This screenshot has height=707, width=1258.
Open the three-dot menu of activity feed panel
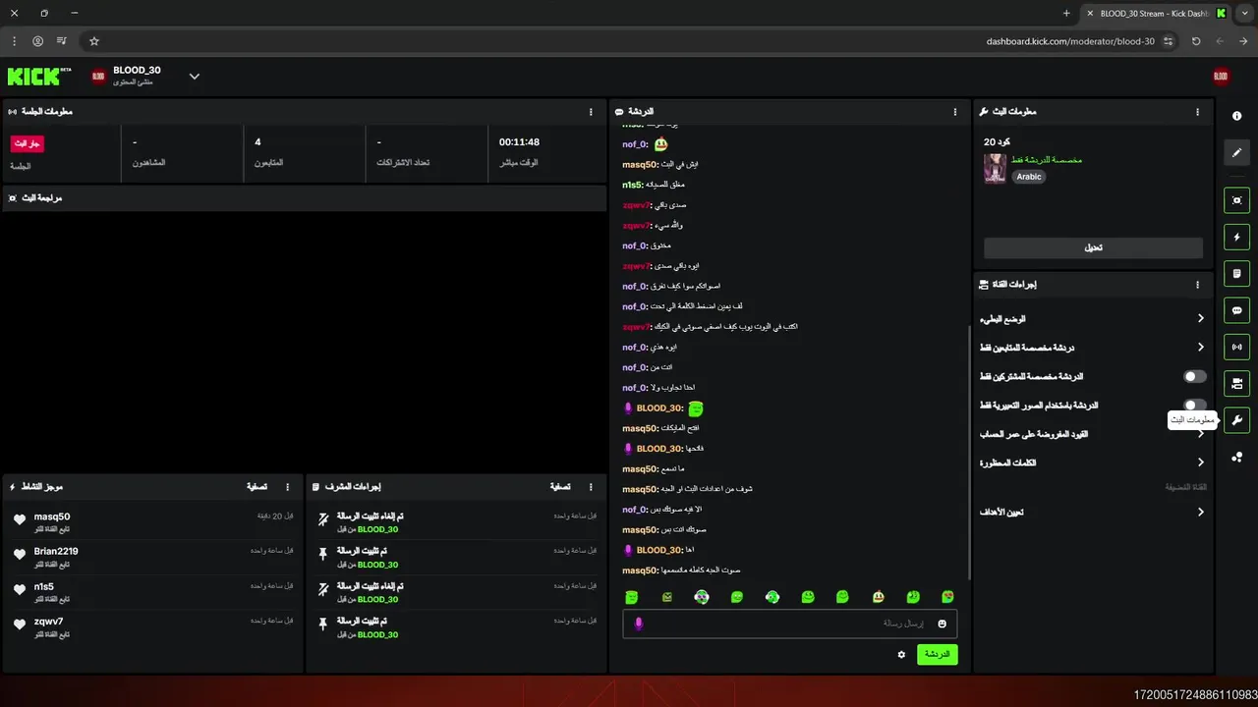pos(288,487)
